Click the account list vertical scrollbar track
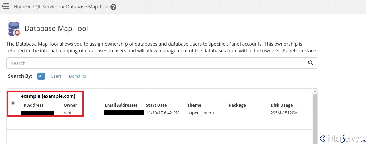The image size is (366, 144). coord(314,119)
